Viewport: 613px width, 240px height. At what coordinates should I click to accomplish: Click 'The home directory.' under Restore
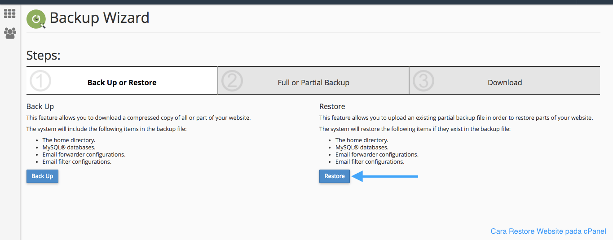click(362, 140)
